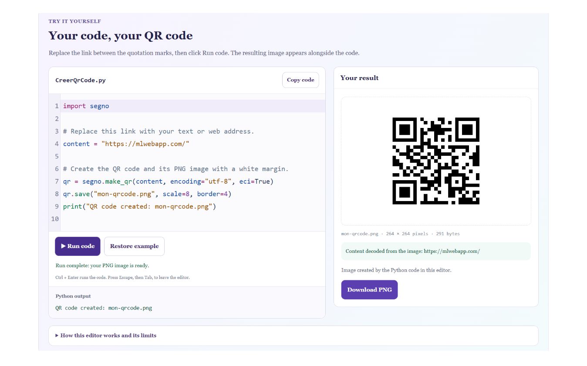This screenshot has width=587, height=366.
Task: Click the CreerQrCode.py file name
Action: coord(81,81)
